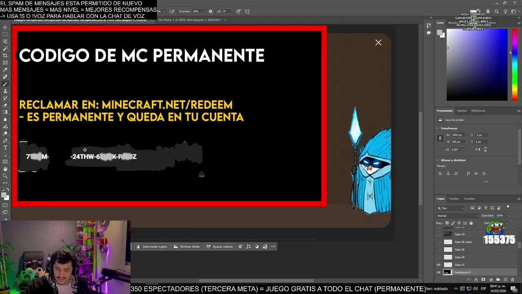The height and width of the screenshot is (294, 522).
Task: Select the Horizontal Type tool
Action: click(5, 147)
